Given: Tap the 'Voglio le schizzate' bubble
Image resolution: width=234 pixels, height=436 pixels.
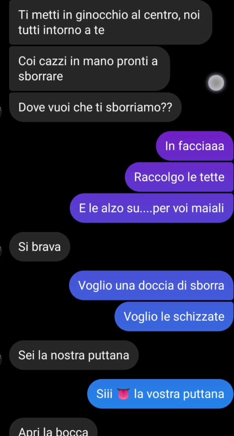Looking at the screenshot, I should tap(174, 316).
